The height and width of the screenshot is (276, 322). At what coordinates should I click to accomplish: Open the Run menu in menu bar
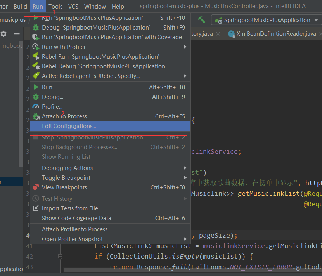38,7
